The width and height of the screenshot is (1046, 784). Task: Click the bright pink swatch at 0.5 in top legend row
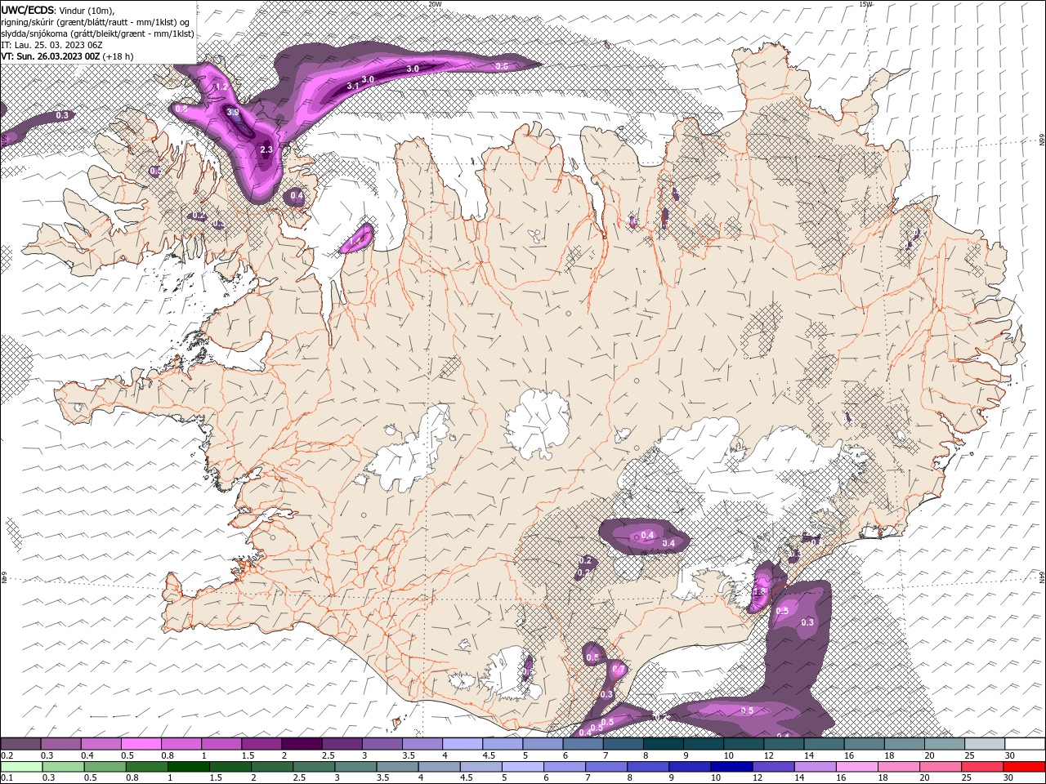coord(141,743)
